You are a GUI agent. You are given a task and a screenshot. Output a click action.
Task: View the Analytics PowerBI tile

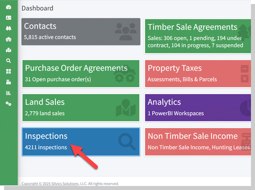click(x=198, y=107)
